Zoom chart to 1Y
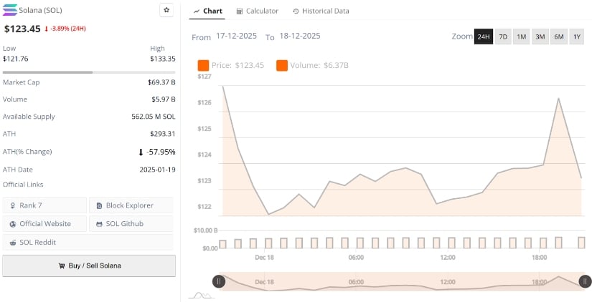 (x=577, y=36)
